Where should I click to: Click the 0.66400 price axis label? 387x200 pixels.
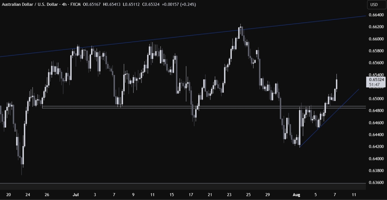tap(376, 15)
